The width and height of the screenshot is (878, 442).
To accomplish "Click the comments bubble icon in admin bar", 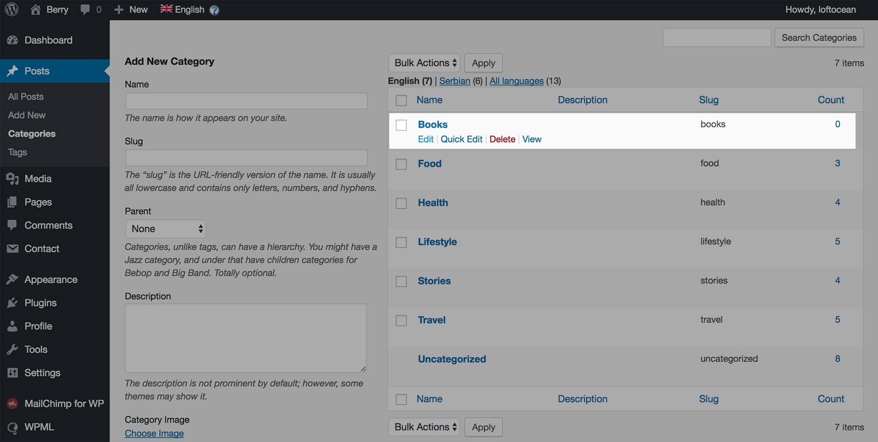I will click(x=85, y=9).
